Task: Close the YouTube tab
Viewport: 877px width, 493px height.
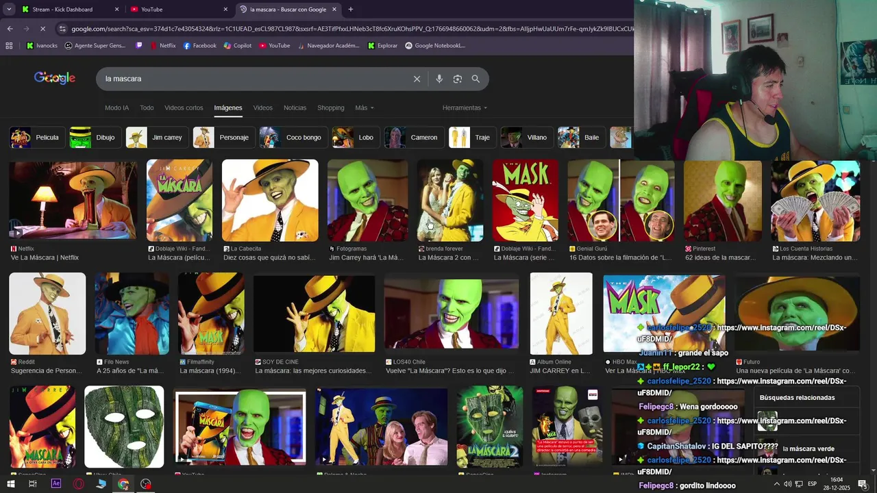Action: point(225,10)
